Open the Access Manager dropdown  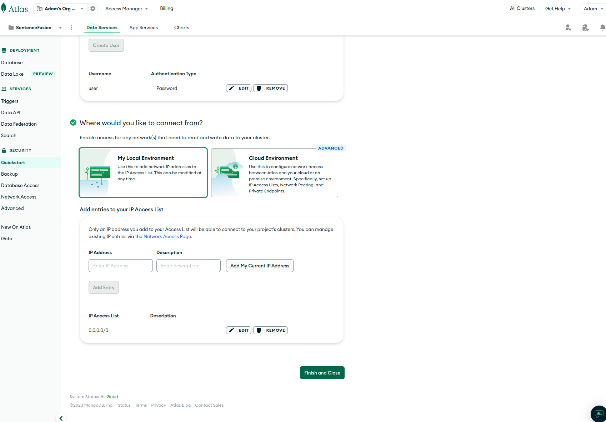(x=126, y=9)
